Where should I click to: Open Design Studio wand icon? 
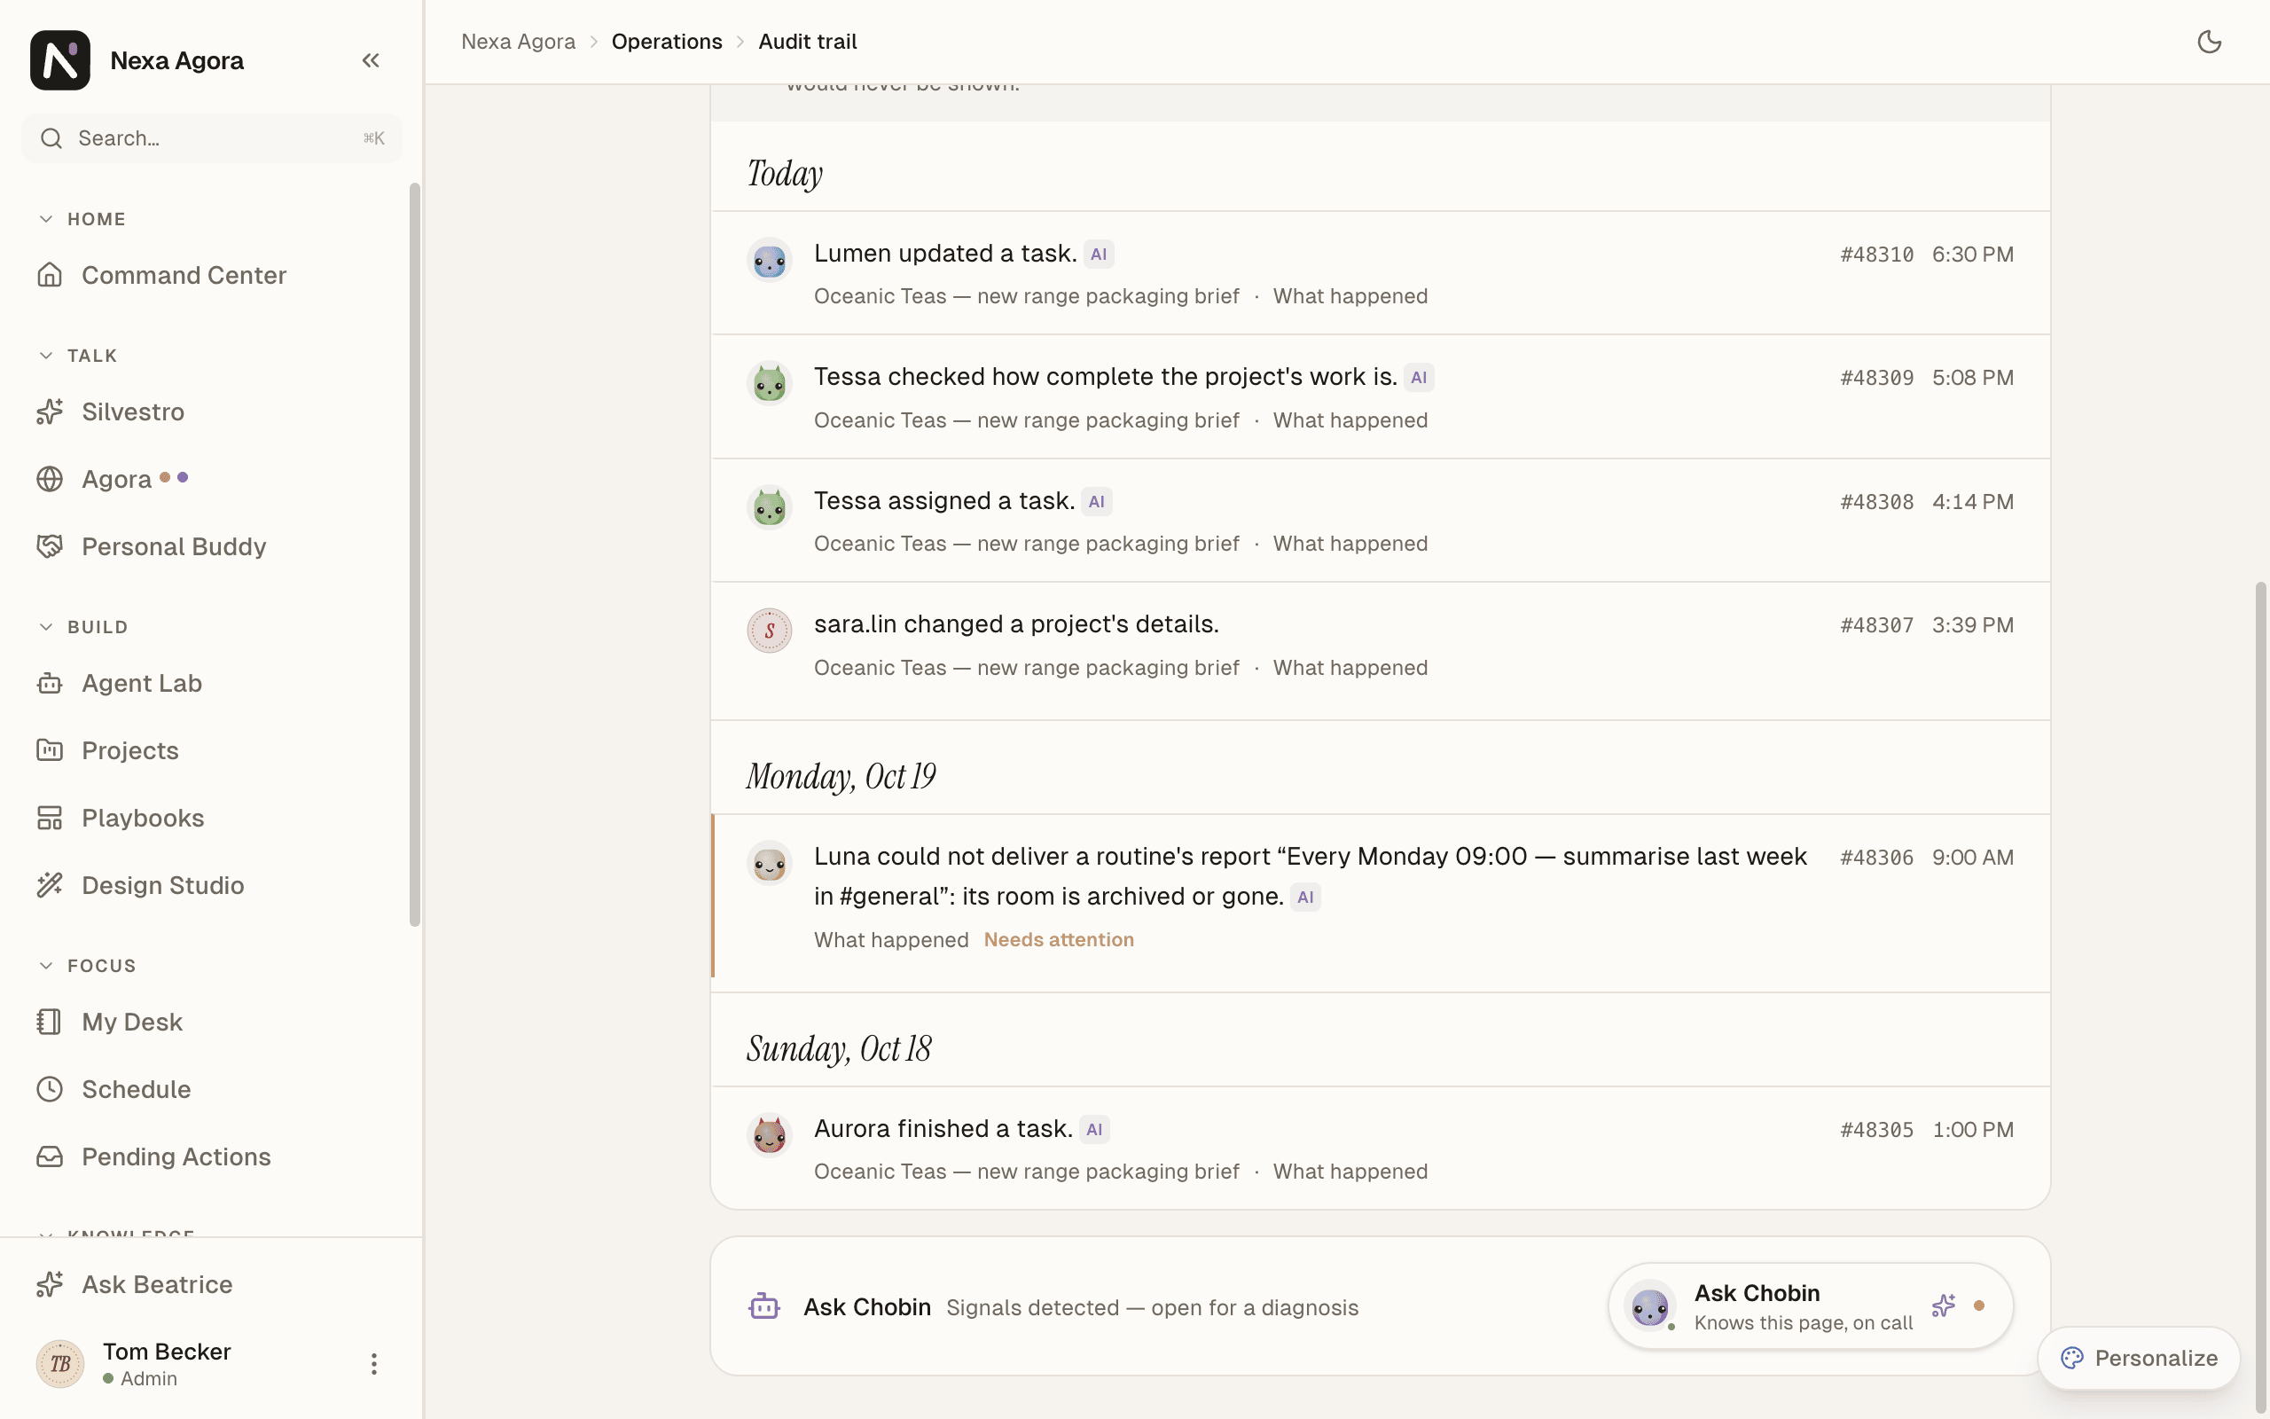click(x=50, y=885)
